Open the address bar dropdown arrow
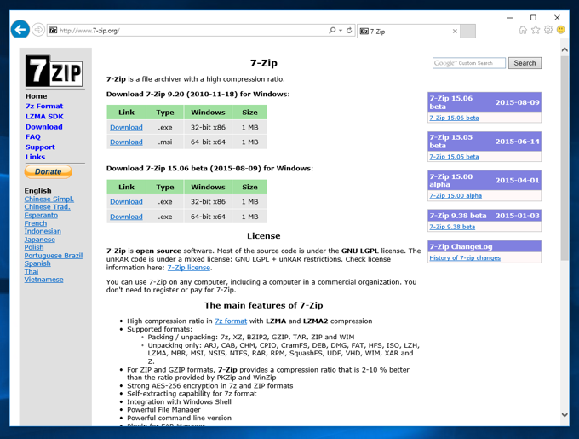 341,31
